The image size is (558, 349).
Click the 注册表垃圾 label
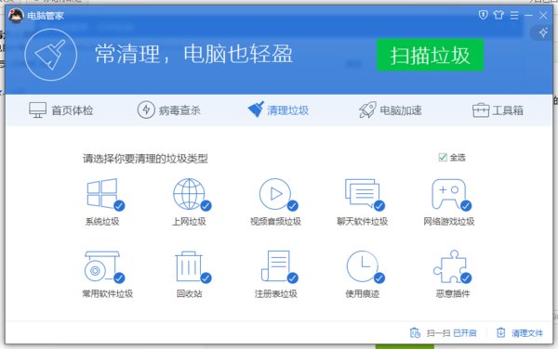pyautogui.click(x=275, y=293)
